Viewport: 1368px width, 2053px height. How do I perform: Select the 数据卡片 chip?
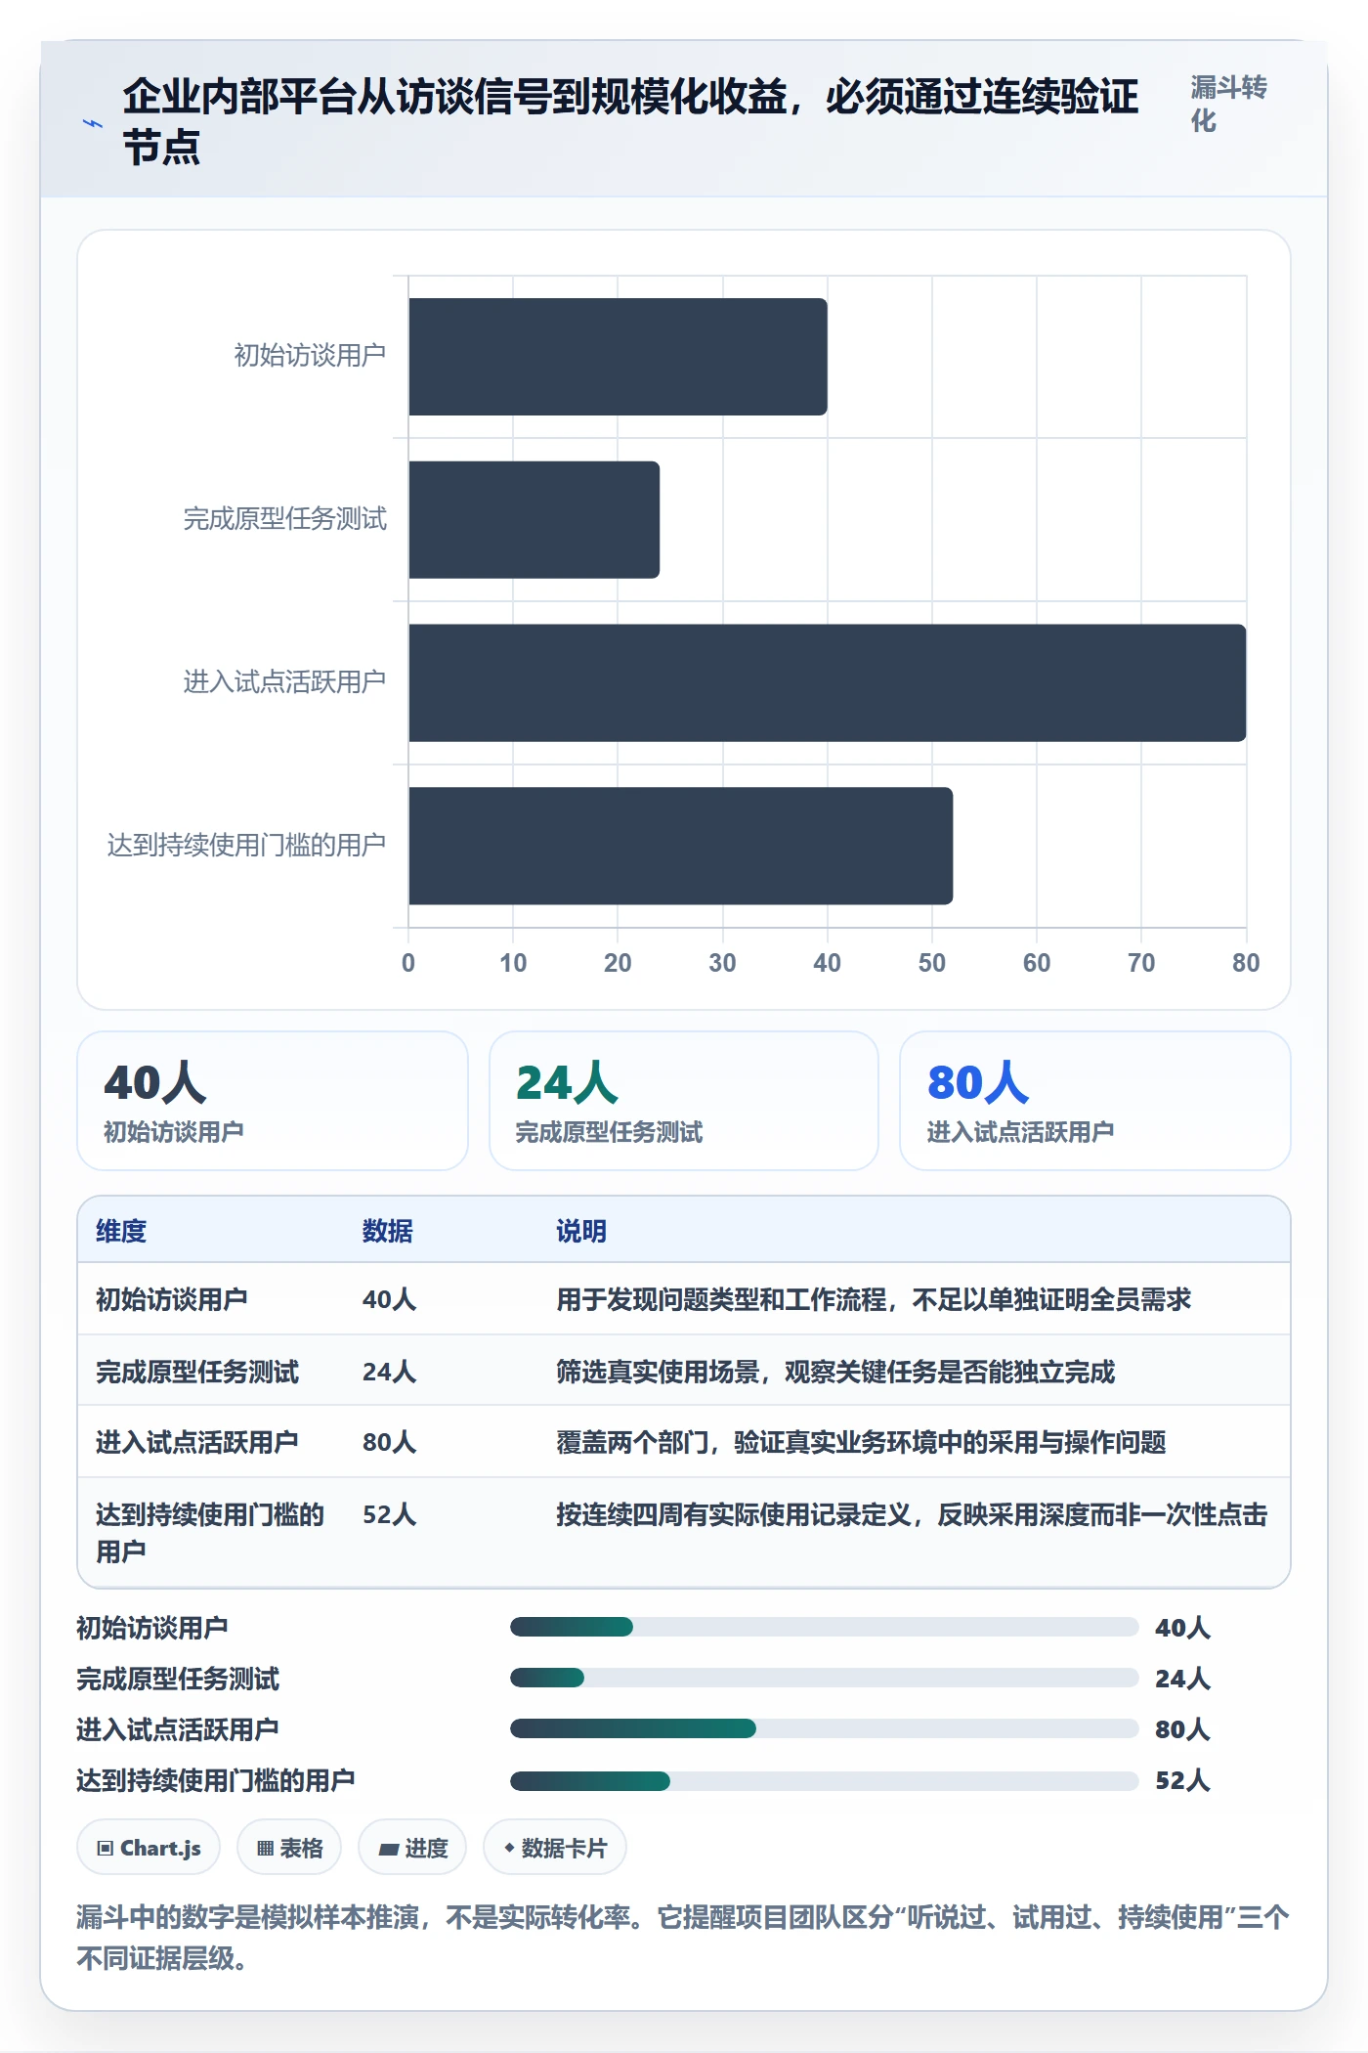(x=555, y=1848)
